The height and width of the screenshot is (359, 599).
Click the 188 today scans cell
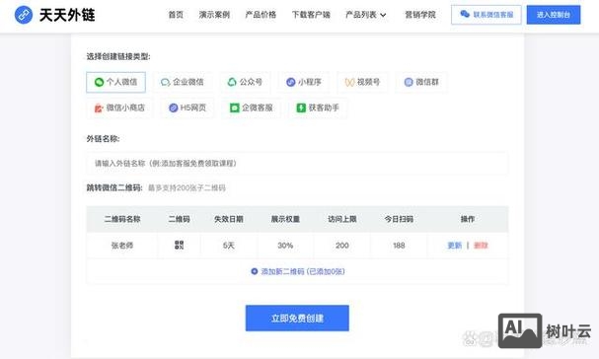pyautogui.click(x=399, y=246)
